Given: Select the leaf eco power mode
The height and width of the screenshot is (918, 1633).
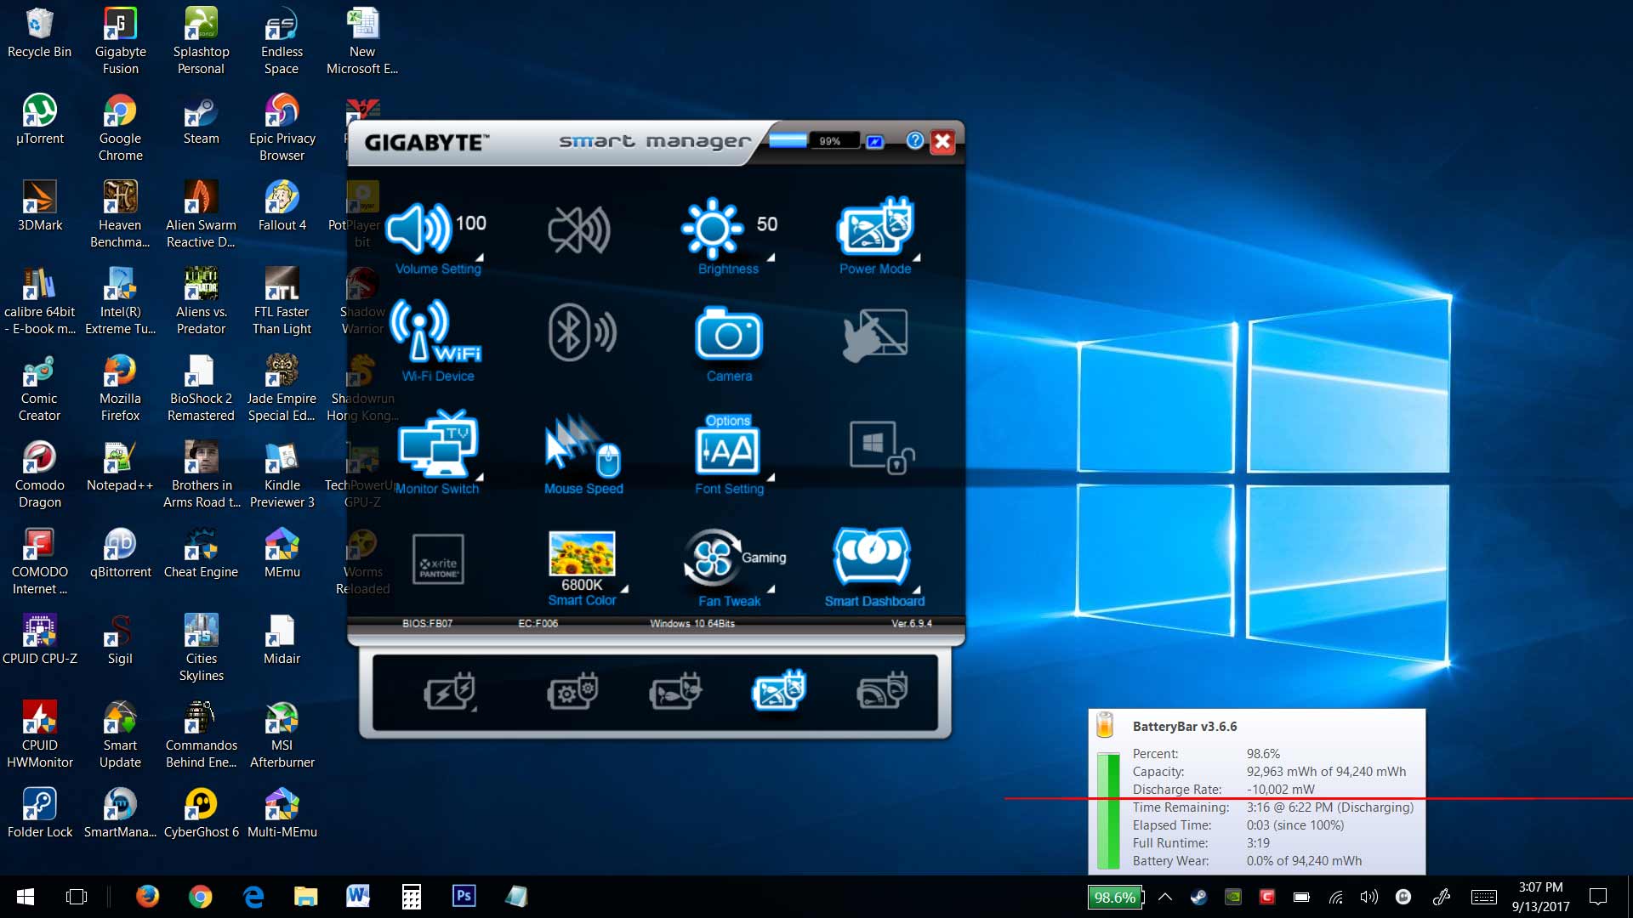Looking at the screenshot, I should pos(675,692).
